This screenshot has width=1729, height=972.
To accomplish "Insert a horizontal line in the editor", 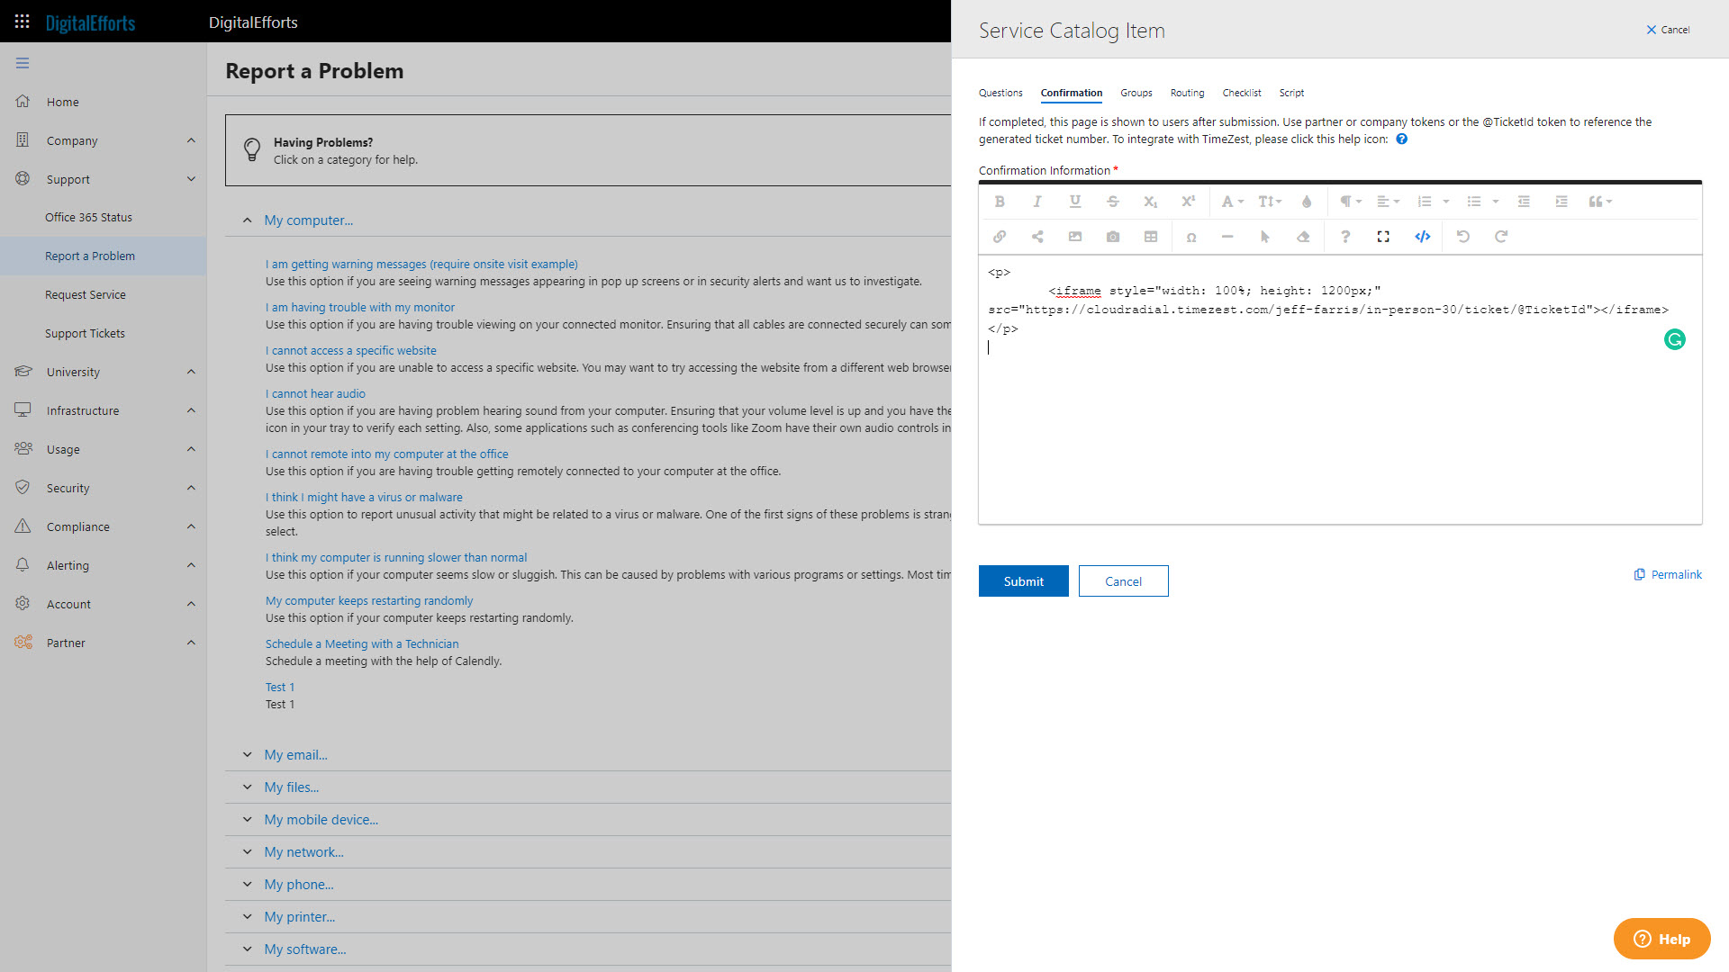I will 1227,236.
